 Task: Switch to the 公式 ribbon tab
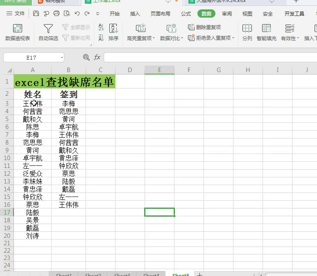186,14
